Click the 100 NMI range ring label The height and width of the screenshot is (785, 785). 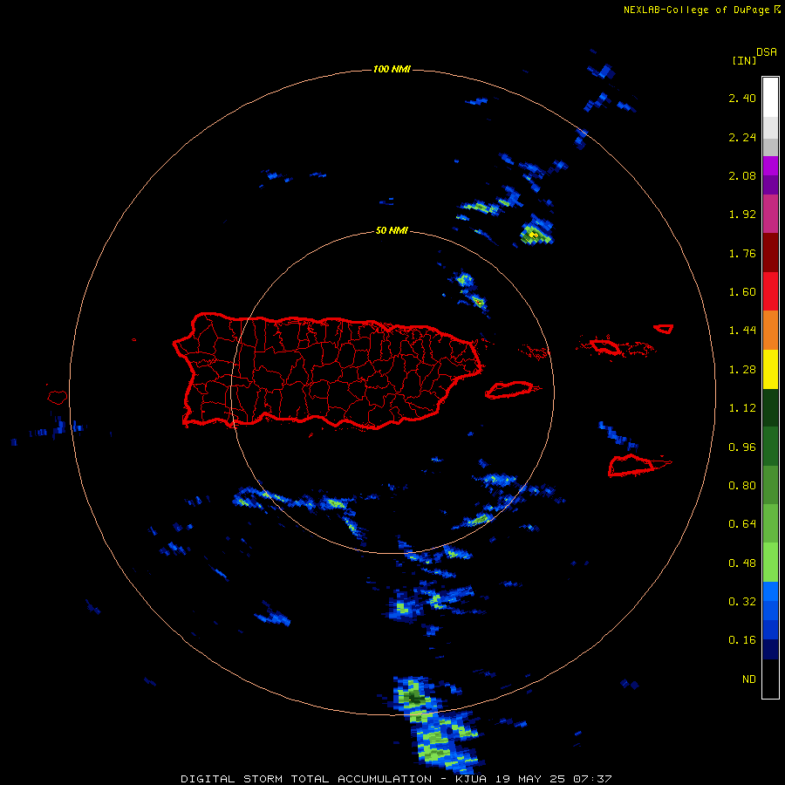(x=392, y=69)
